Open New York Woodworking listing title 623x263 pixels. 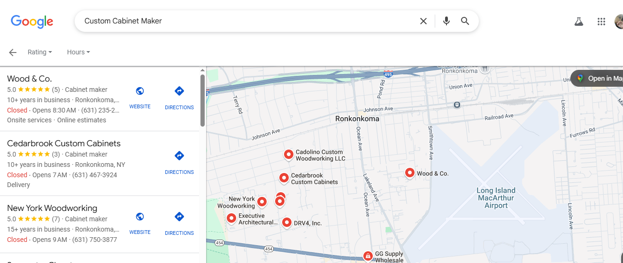[52, 208]
